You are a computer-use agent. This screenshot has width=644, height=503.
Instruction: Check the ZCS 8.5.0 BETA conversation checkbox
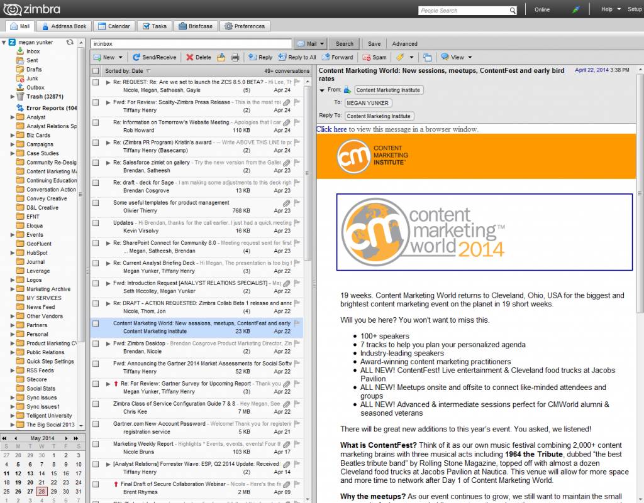pos(96,82)
